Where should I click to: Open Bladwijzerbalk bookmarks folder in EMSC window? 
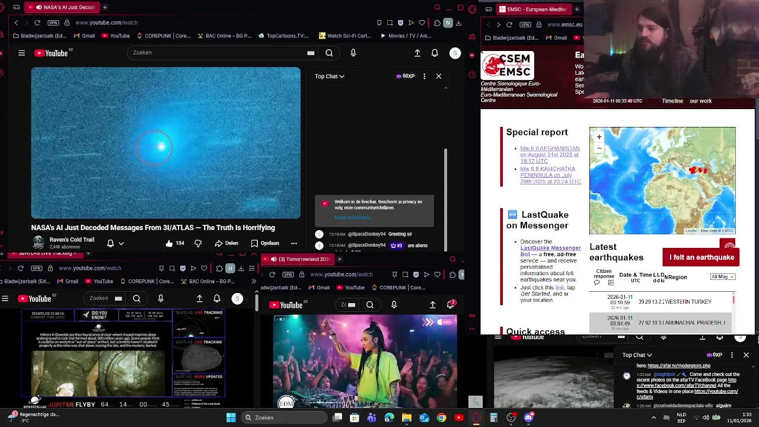[511, 38]
